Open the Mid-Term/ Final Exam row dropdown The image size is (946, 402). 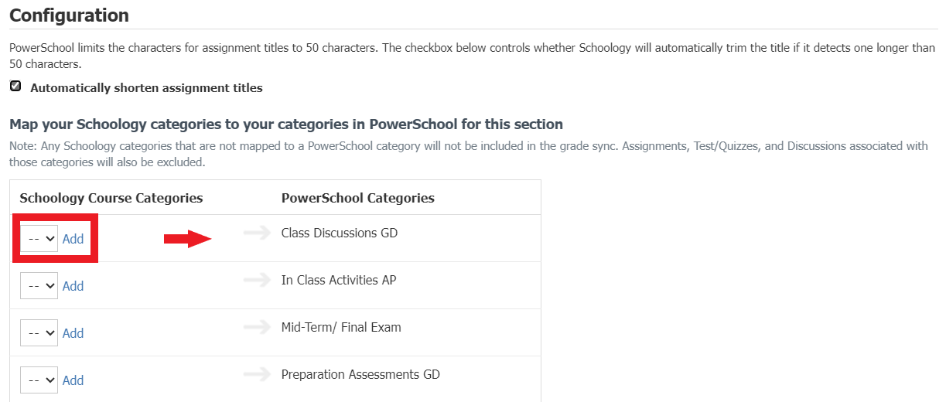point(39,333)
